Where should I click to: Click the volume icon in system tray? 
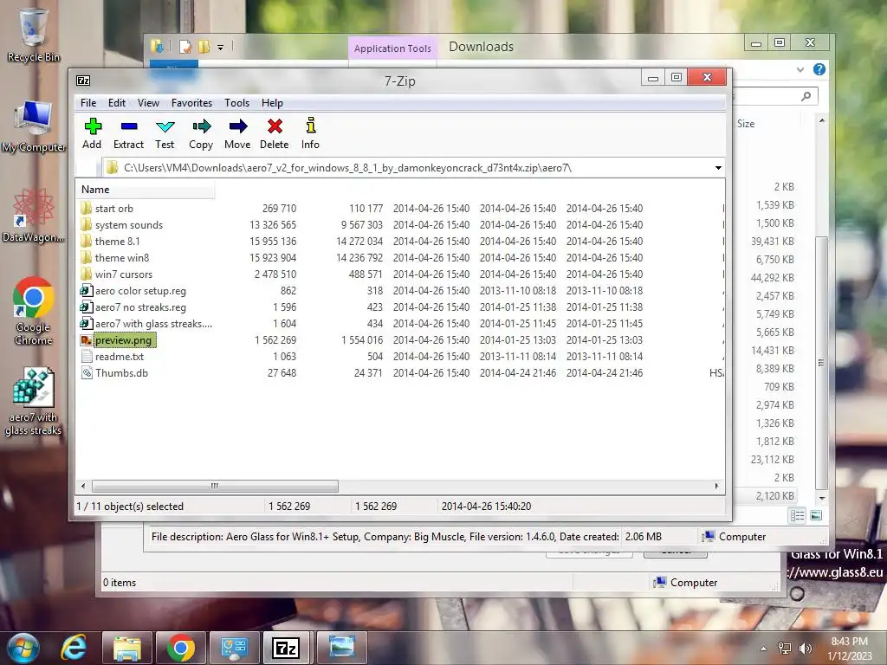(x=805, y=649)
